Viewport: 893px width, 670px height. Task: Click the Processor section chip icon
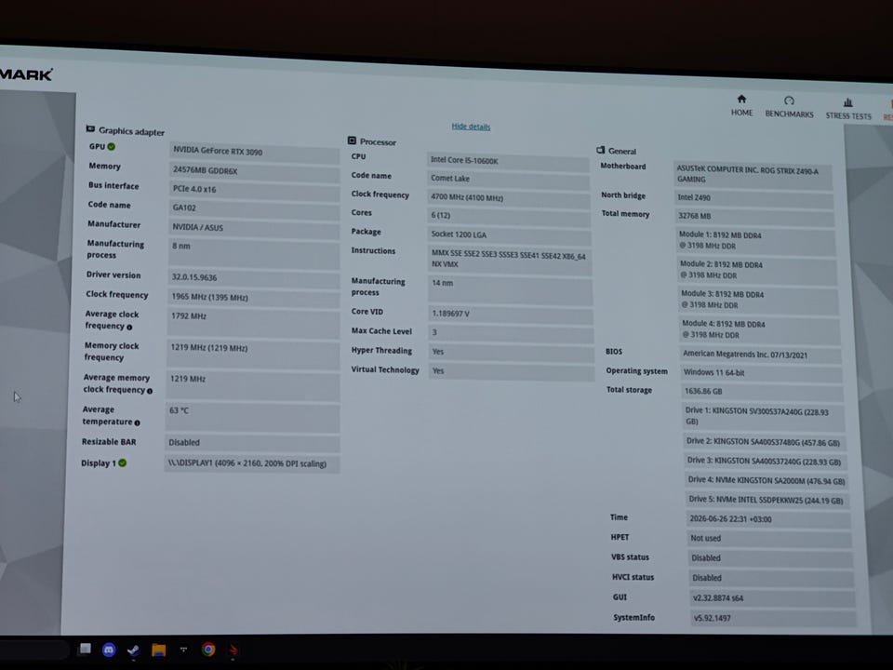click(x=352, y=141)
